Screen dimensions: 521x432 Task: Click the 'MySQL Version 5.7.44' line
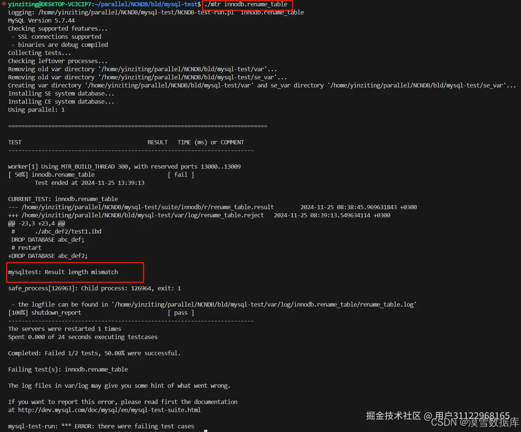click(x=41, y=21)
